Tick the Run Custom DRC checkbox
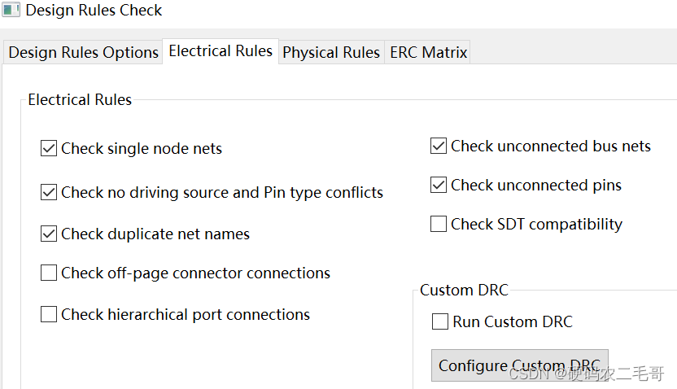The height and width of the screenshot is (389, 677). [440, 321]
